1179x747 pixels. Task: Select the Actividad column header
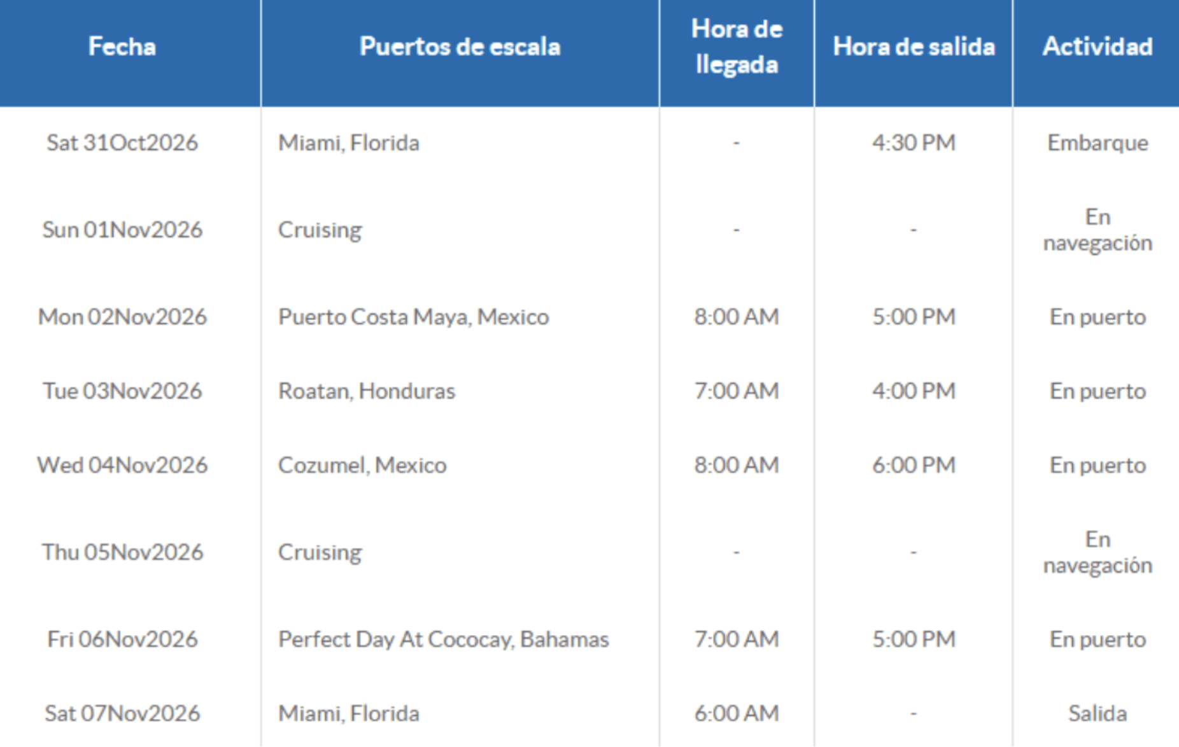coord(1098,46)
